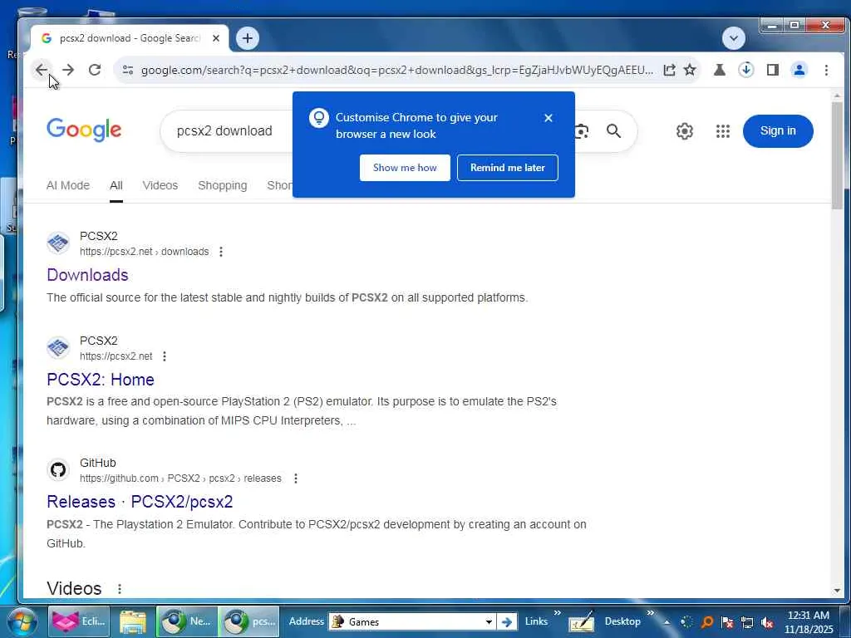Click Remind me later button
The image size is (851, 638).
coord(508,168)
